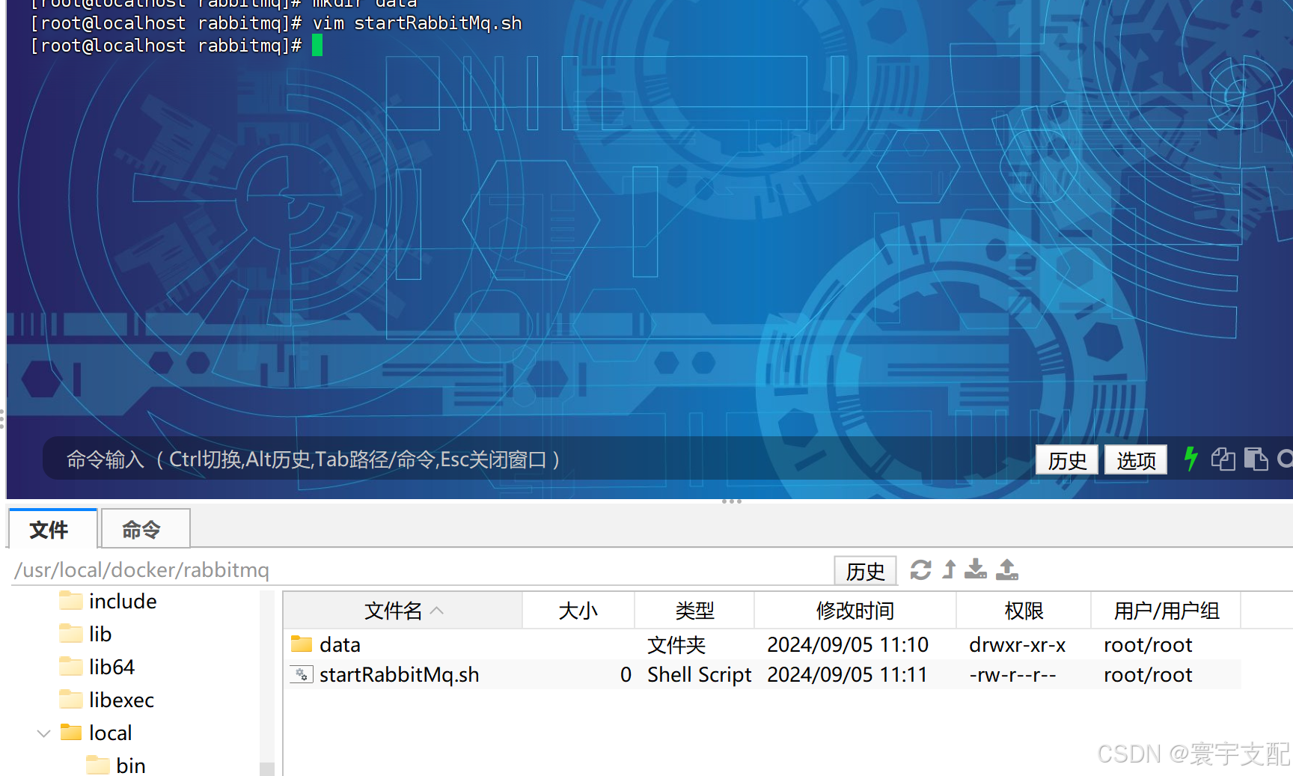Switch to the 命令 tab
Image resolution: width=1293 pixels, height=776 pixels.
coord(144,529)
